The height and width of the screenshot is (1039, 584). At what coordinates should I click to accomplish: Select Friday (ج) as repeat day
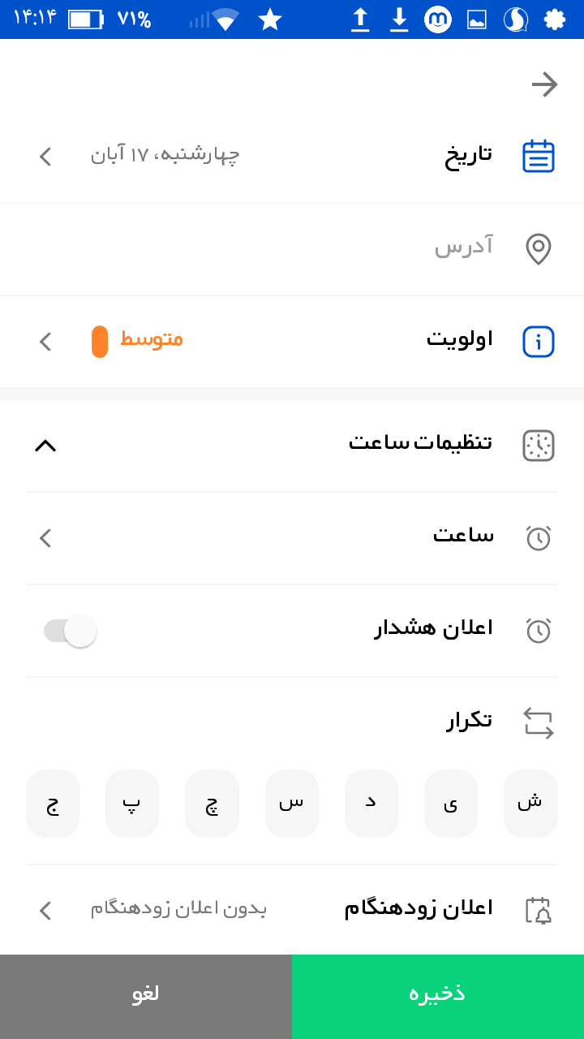52,803
